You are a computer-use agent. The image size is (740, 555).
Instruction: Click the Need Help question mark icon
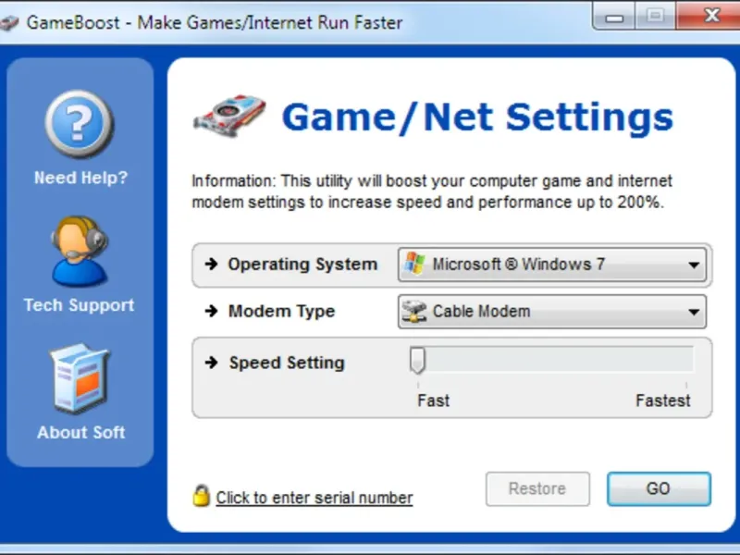(x=80, y=124)
